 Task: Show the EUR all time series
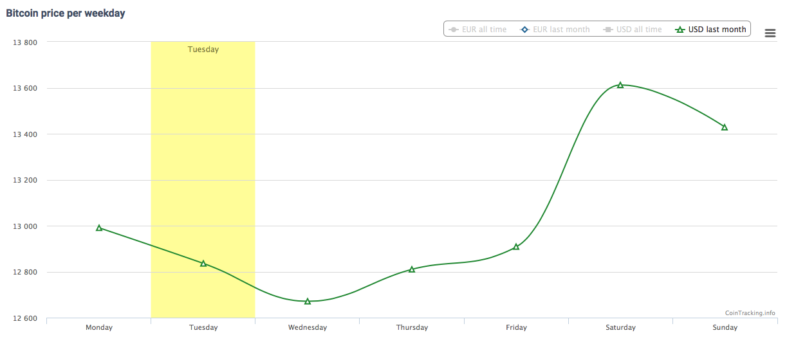(x=484, y=30)
